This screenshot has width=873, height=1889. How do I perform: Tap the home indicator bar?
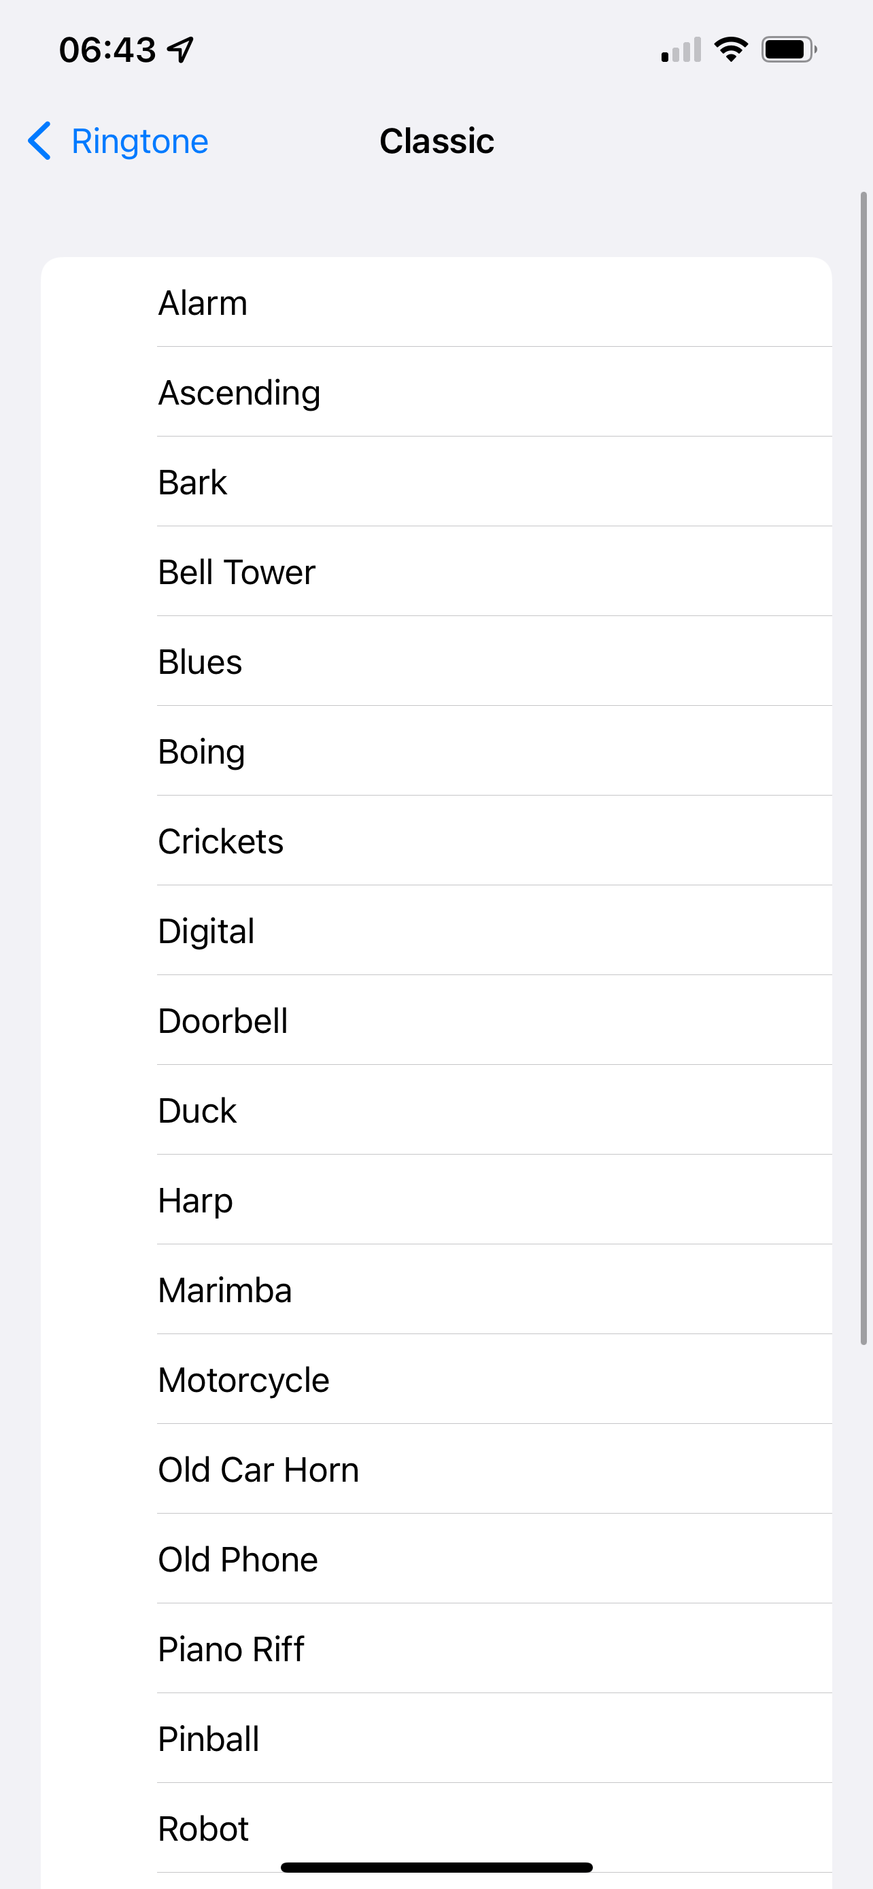point(436,1867)
